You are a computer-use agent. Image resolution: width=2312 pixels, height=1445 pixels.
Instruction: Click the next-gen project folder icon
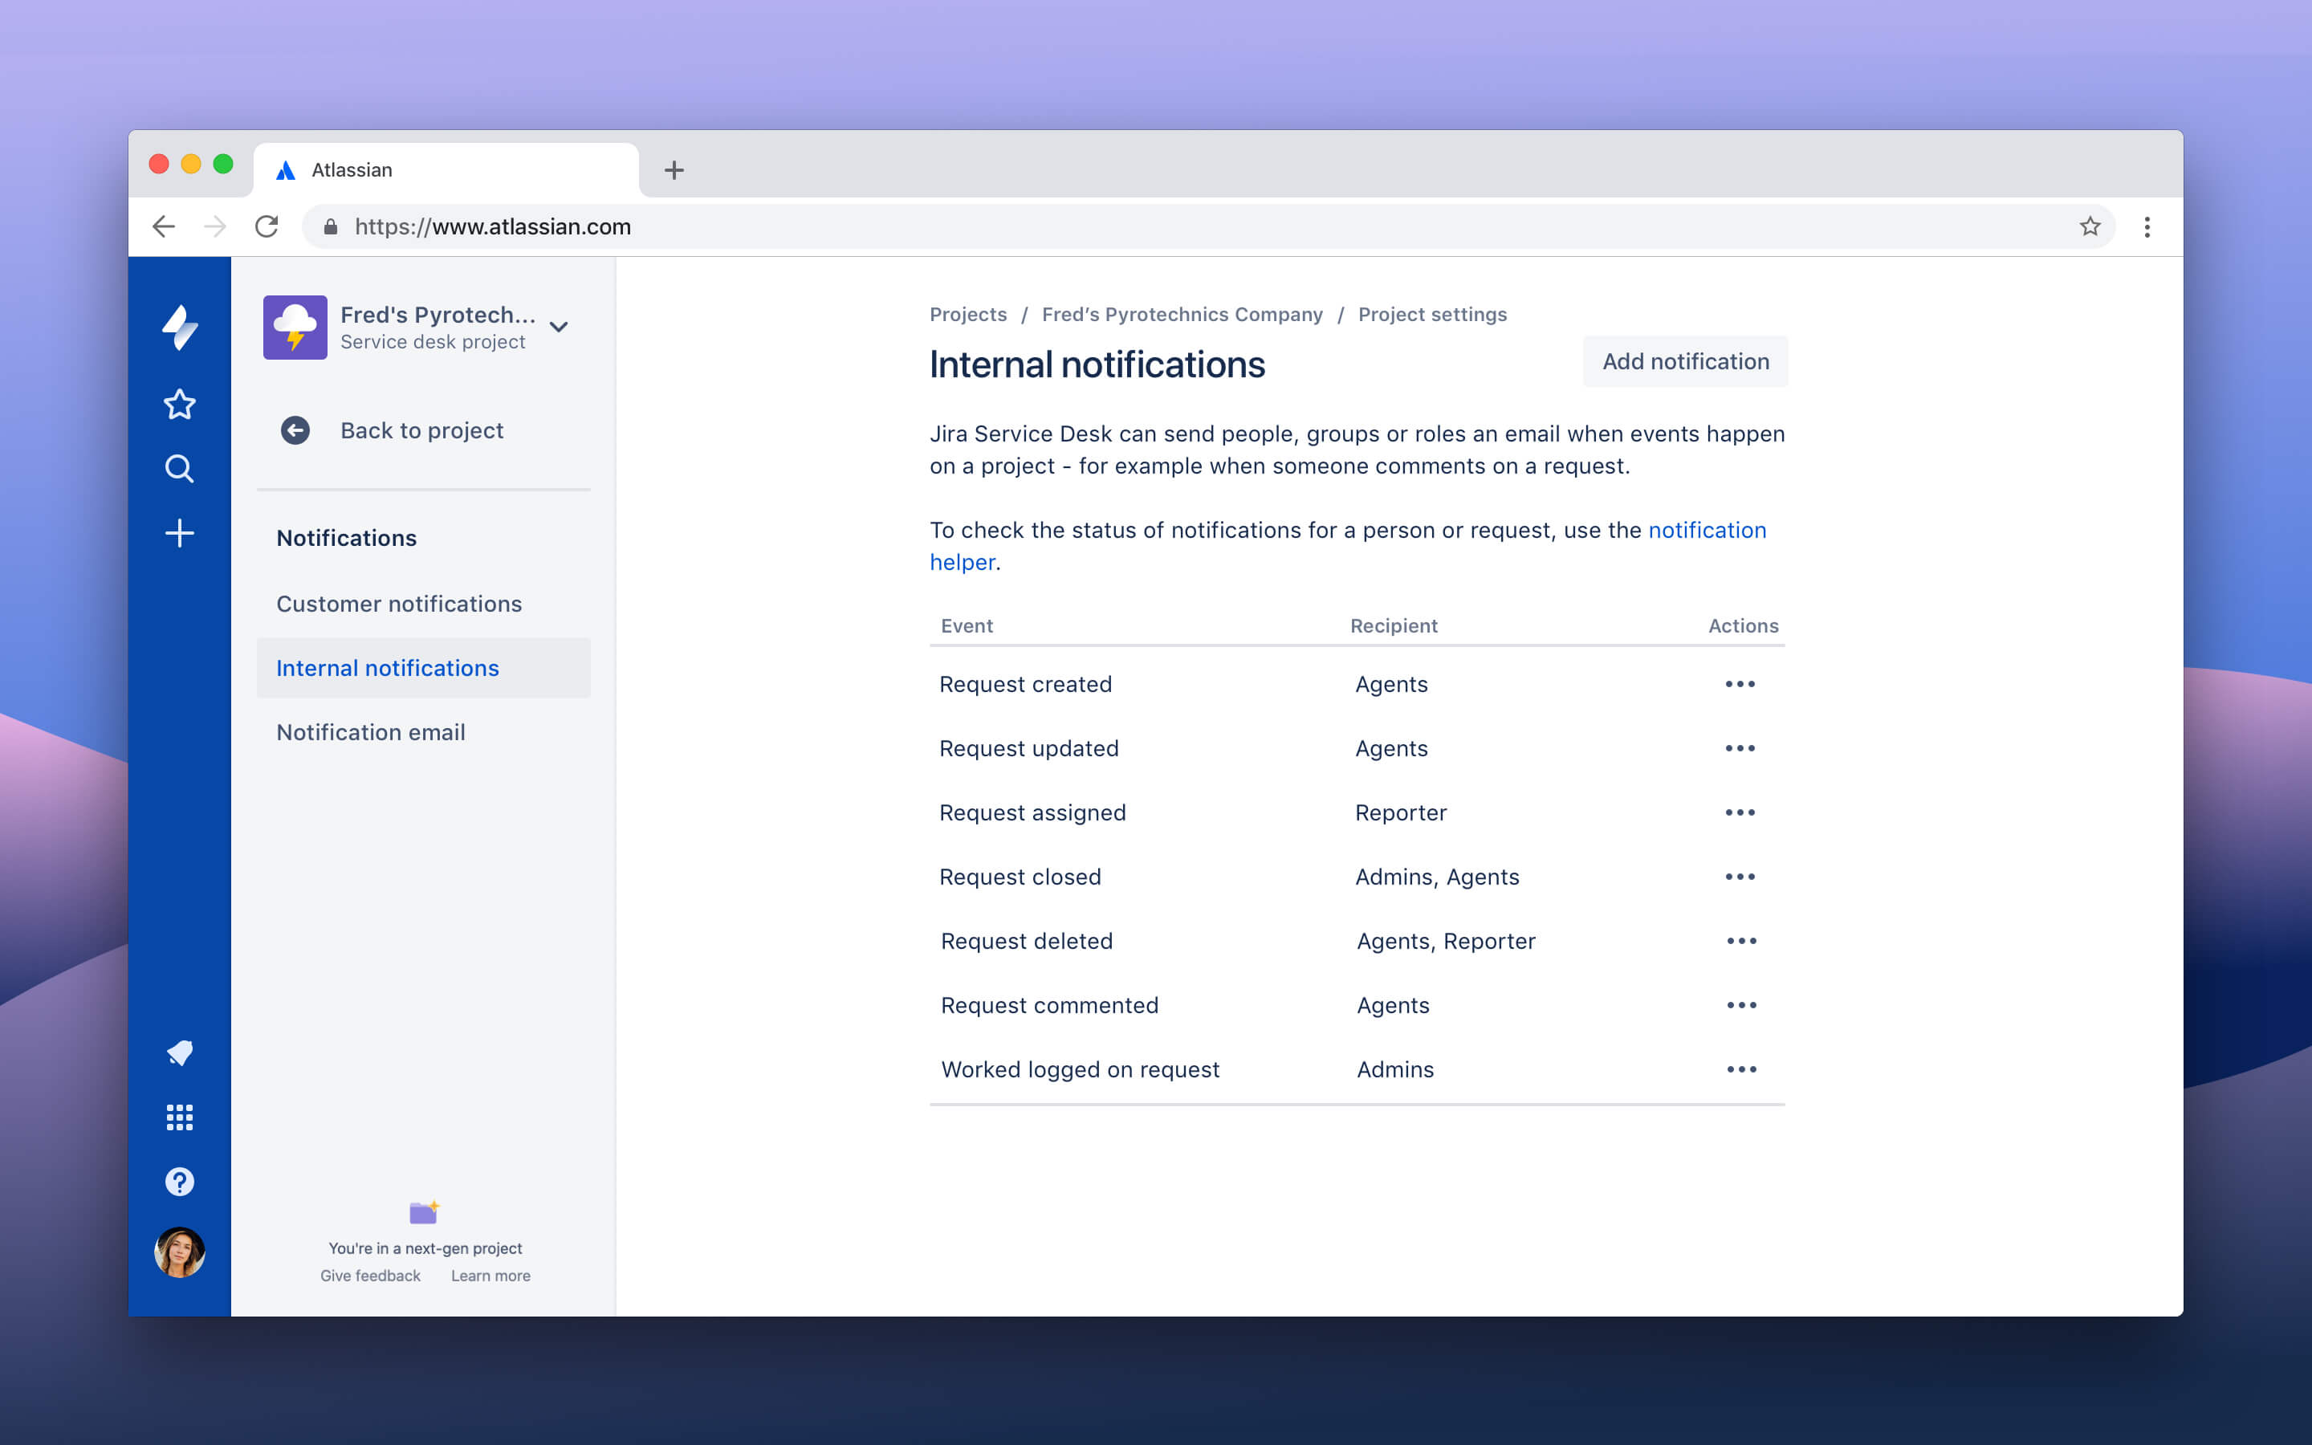[424, 1212]
